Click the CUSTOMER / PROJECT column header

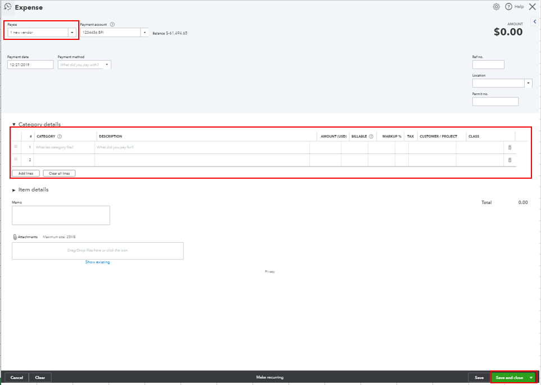[439, 137]
